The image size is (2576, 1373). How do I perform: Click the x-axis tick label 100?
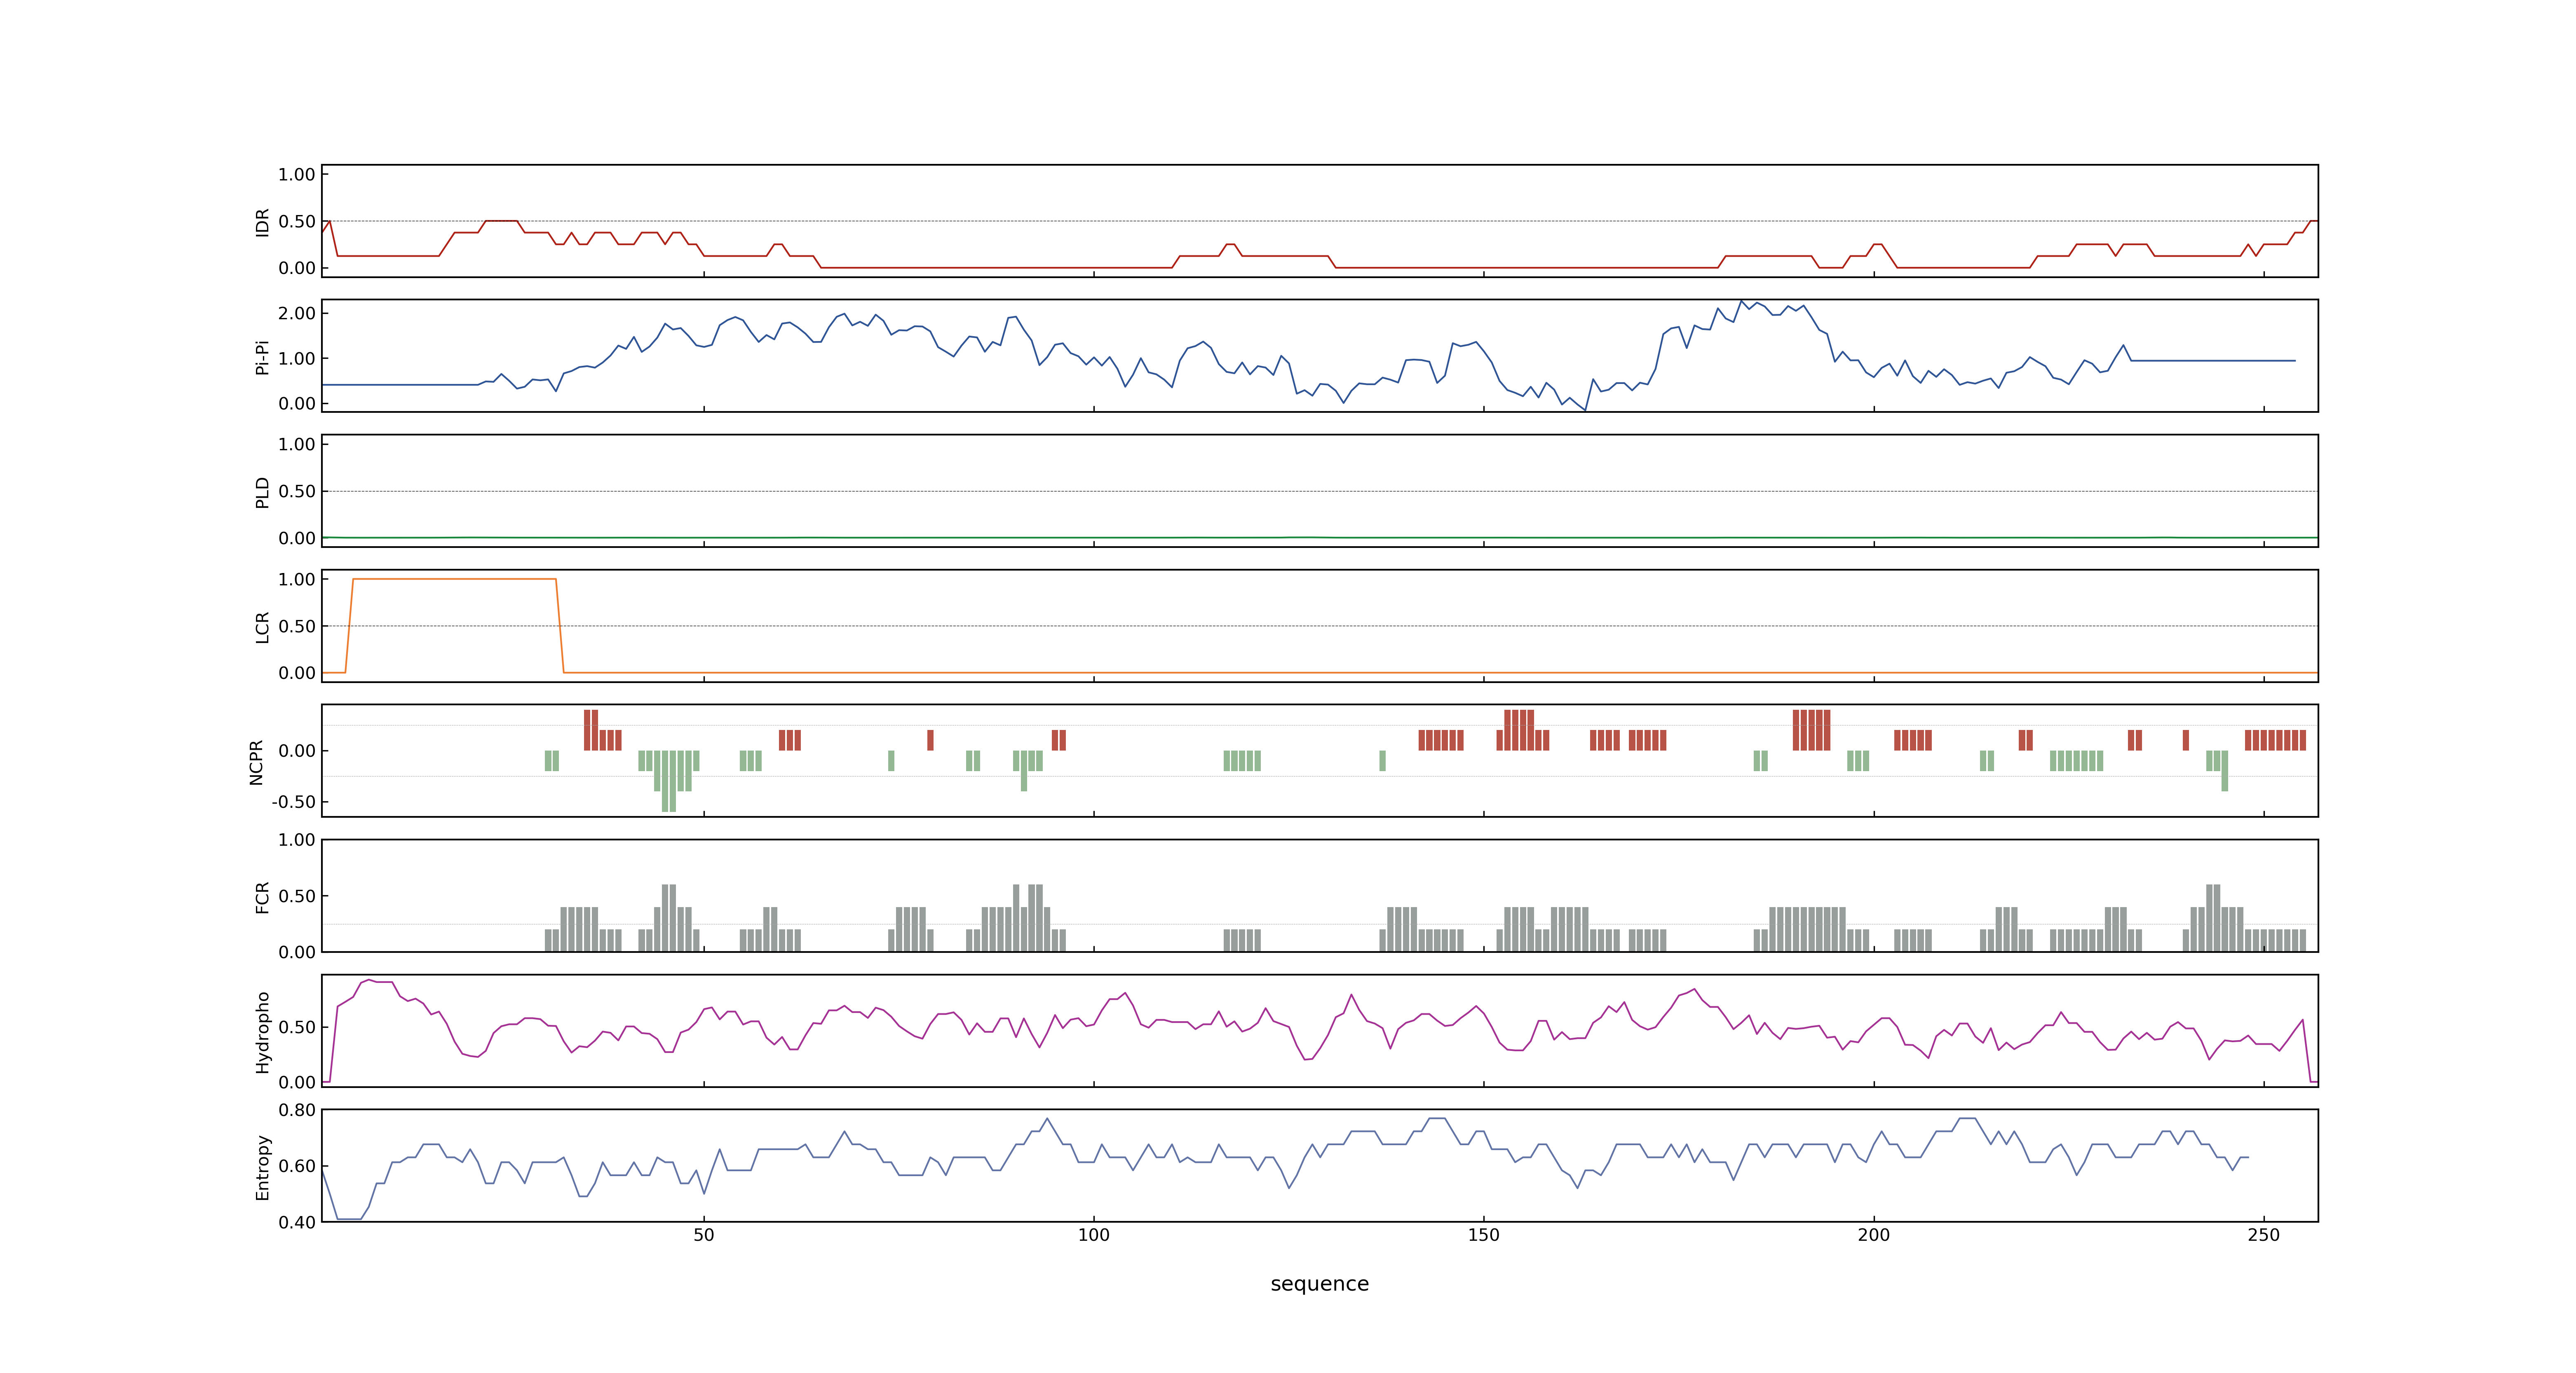(1094, 1234)
